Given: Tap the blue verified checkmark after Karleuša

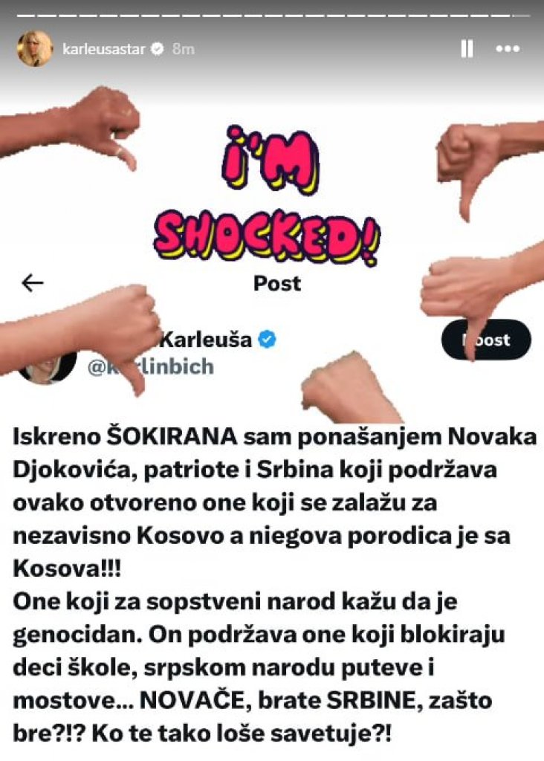Looking at the screenshot, I should tap(266, 339).
